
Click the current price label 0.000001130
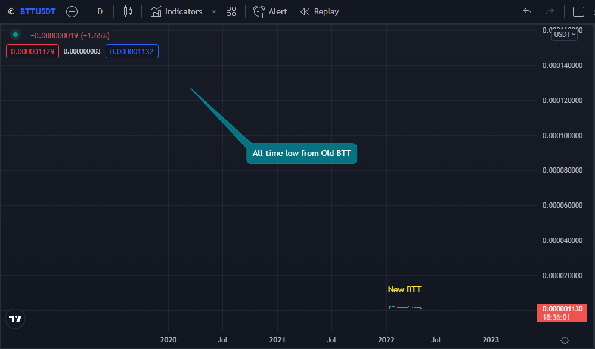562,309
